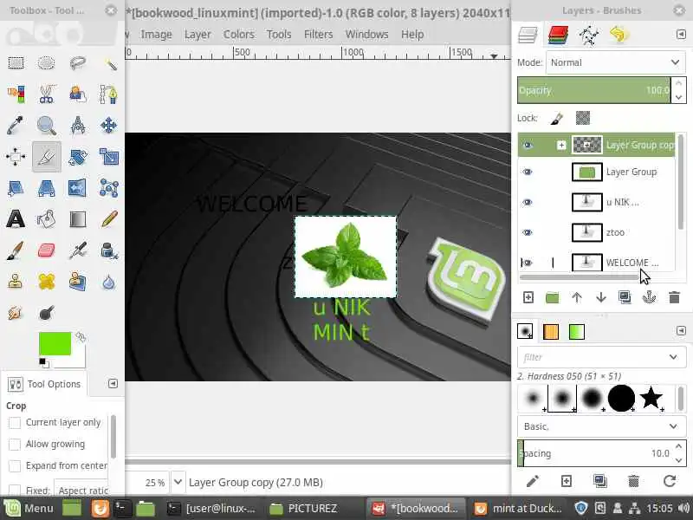The height and width of the screenshot is (520, 693).
Task: Select the Scissors Select tool
Action: point(47,94)
